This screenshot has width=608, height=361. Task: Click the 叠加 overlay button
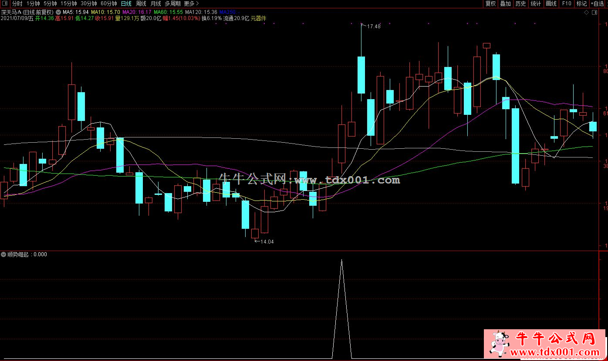point(505,3)
